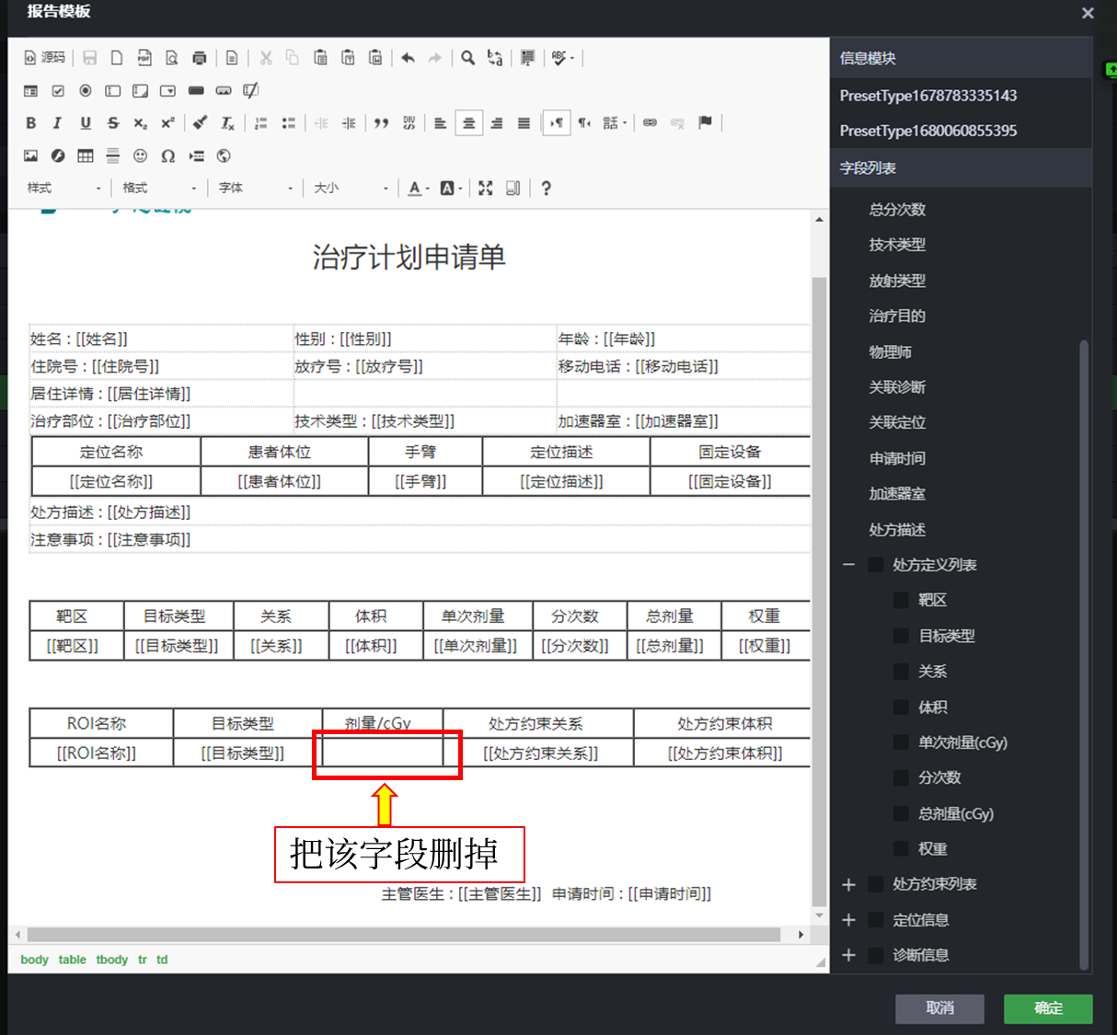Image resolution: width=1117 pixels, height=1035 pixels.
Task: Check the 处方约束列表 checkbox
Action: pos(876,884)
